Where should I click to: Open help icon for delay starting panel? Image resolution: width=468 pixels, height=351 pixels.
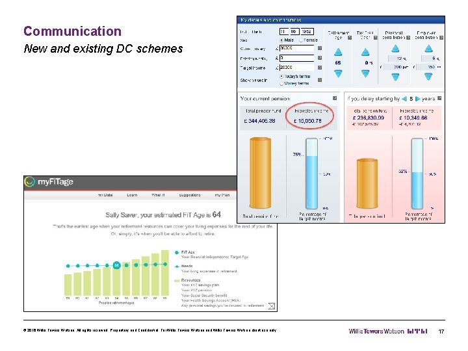(x=439, y=98)
